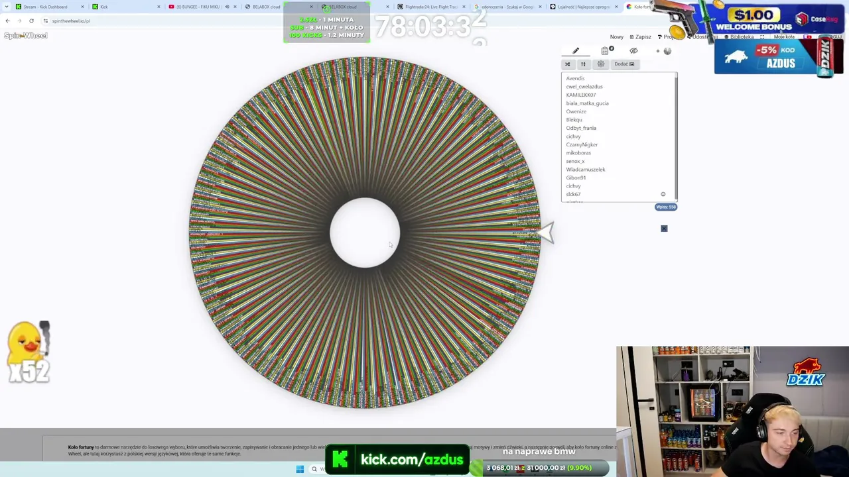Click the wheel pointer arrow
The width and height of the screenshot is (849, 477).
point(545,233)
